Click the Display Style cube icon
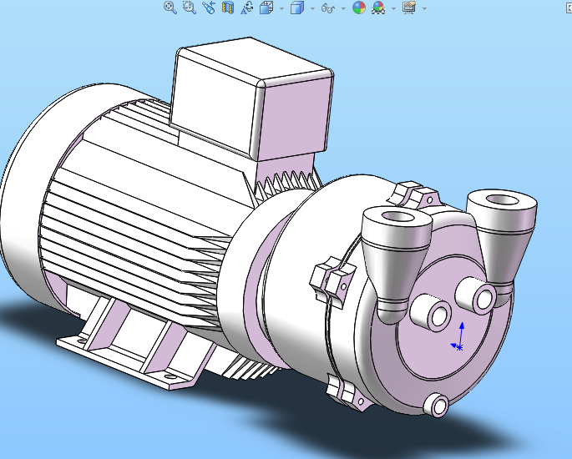 [x=297, y=8]
